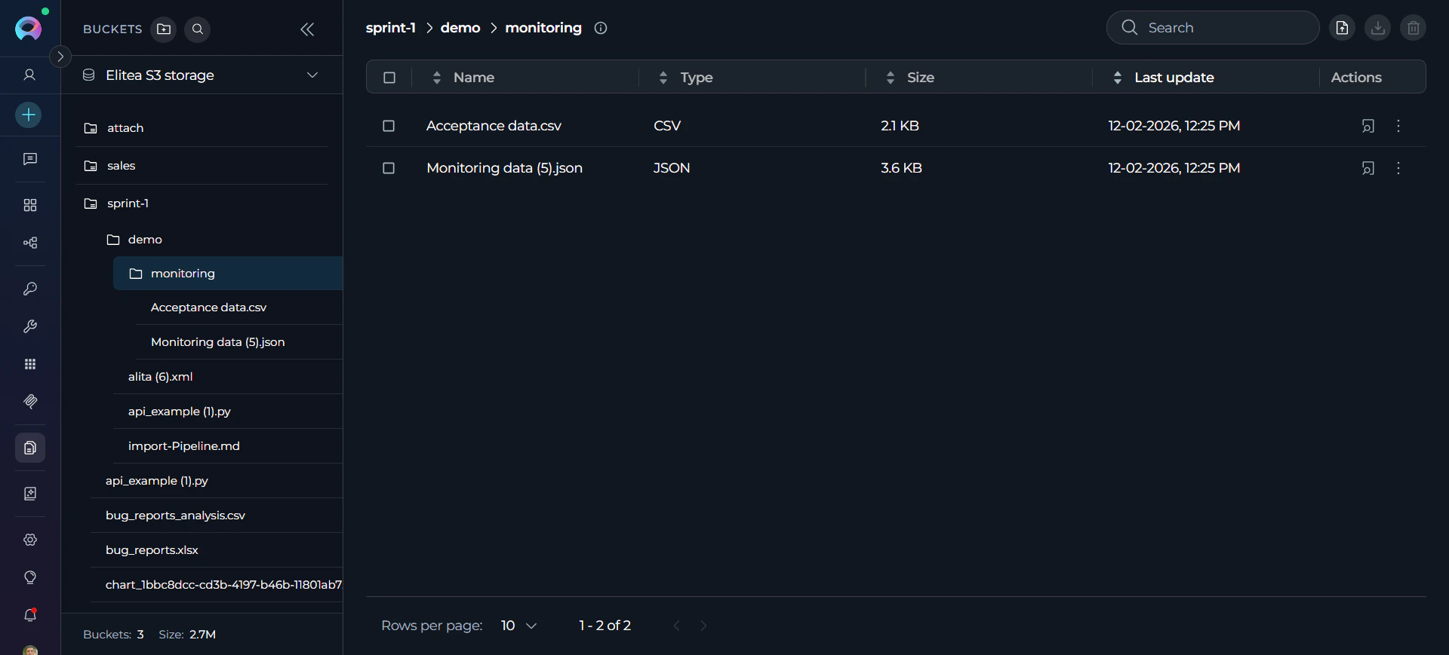Open the paperclip attachments sidebar icon
This screenshot has width=1449, height=655.
click(30, 402)
